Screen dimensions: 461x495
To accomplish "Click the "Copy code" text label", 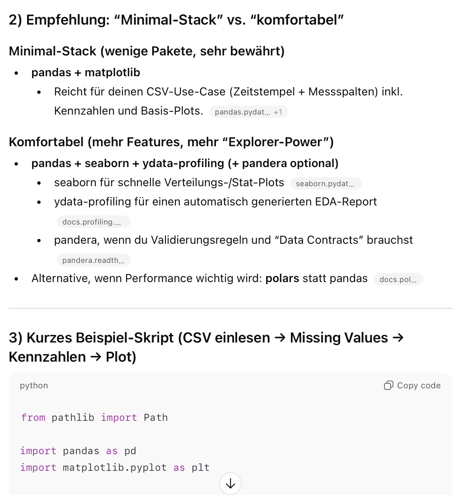I will 418,385.
